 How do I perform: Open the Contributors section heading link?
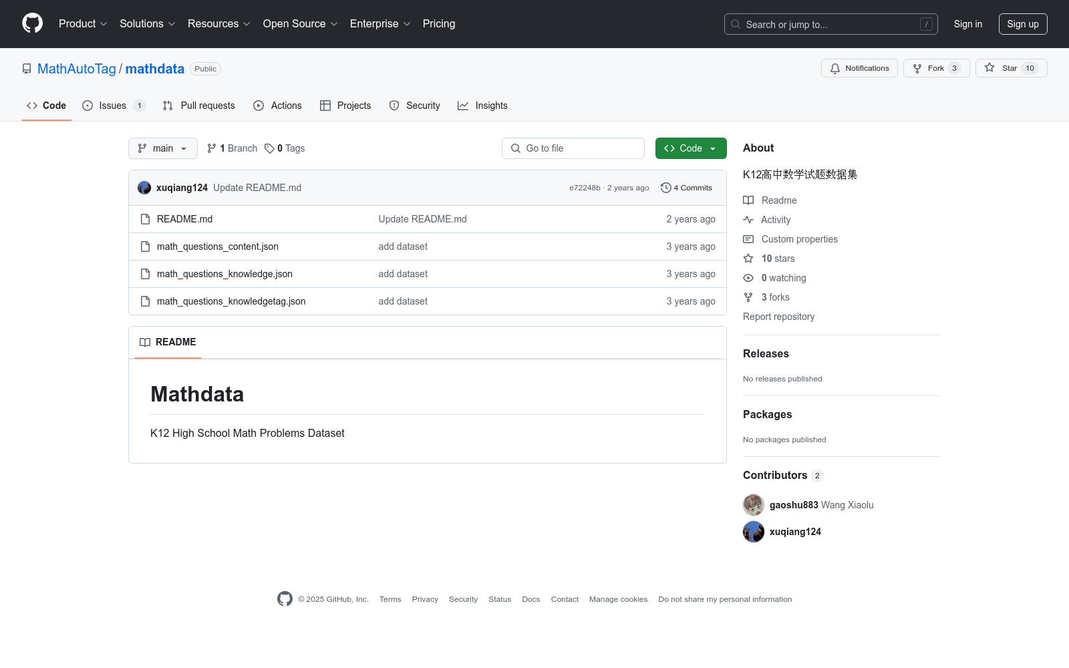(x=783, y=475)
